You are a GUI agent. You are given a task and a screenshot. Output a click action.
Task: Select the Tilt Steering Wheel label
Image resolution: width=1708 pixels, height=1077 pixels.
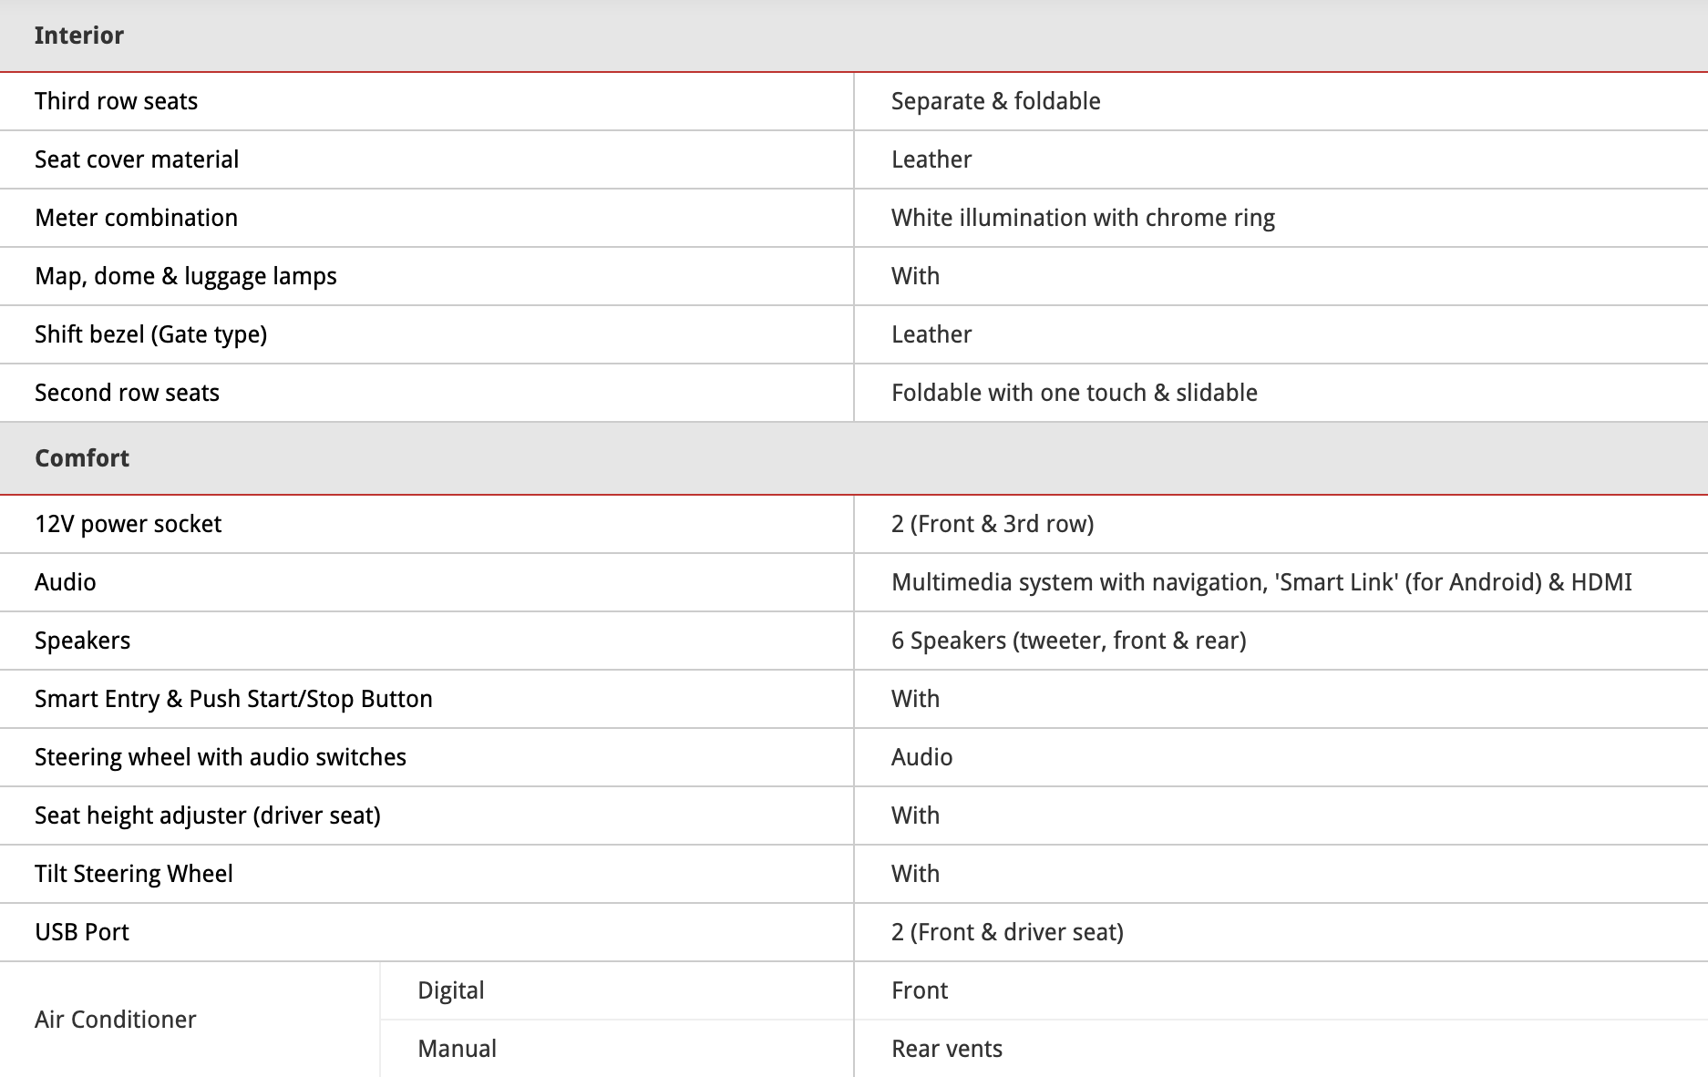click(x=133, y=874)
